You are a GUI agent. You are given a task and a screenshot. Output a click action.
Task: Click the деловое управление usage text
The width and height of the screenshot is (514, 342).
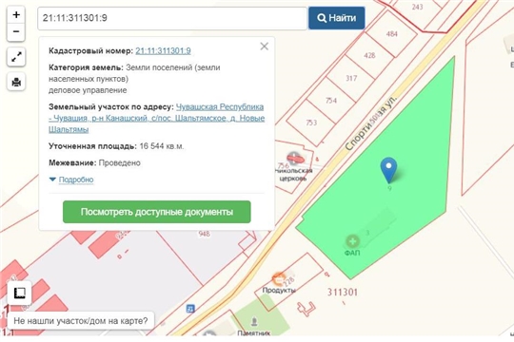(88, 90)
